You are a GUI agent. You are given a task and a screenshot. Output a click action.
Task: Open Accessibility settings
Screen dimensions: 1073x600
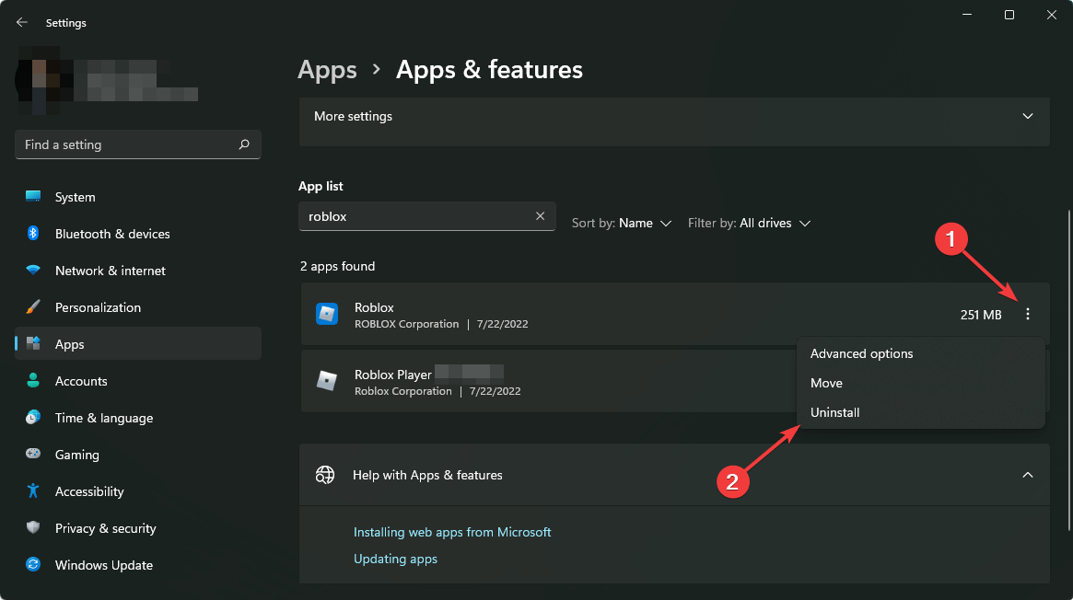click(137, 491)
